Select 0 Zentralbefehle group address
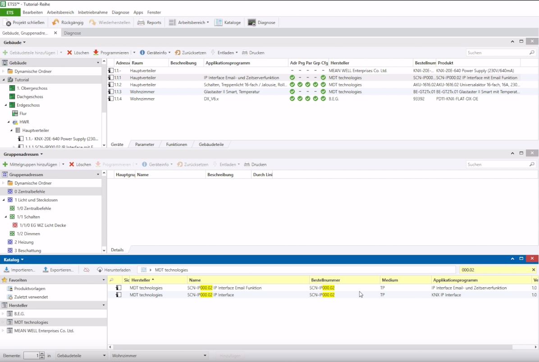The height and width of the screenshot is (362, 539). click(x=30, y=192)
